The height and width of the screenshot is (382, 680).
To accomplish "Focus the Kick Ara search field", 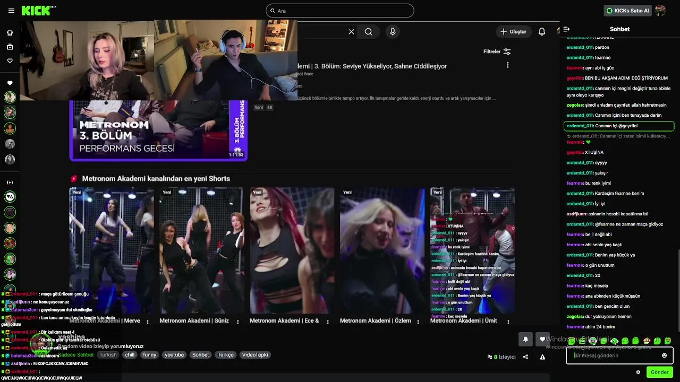I will (340, 11).
